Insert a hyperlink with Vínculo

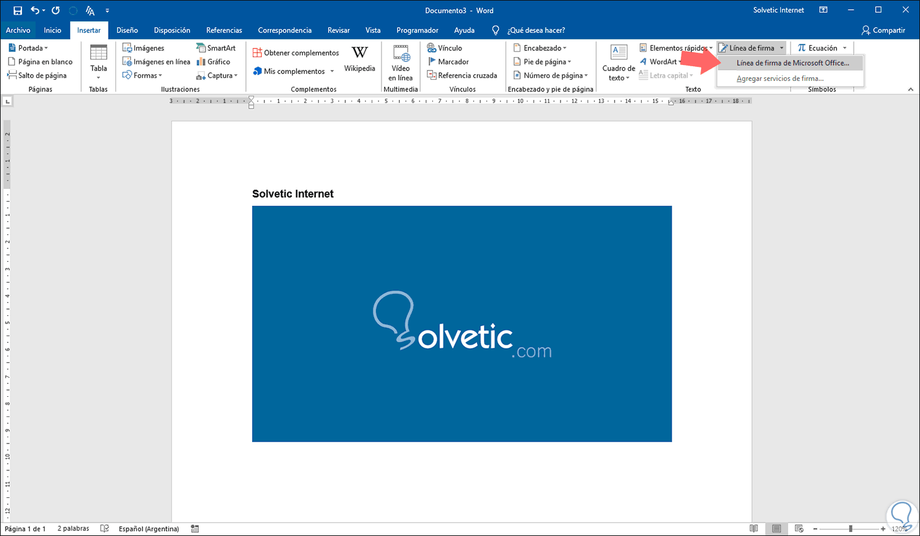(445, 48)
